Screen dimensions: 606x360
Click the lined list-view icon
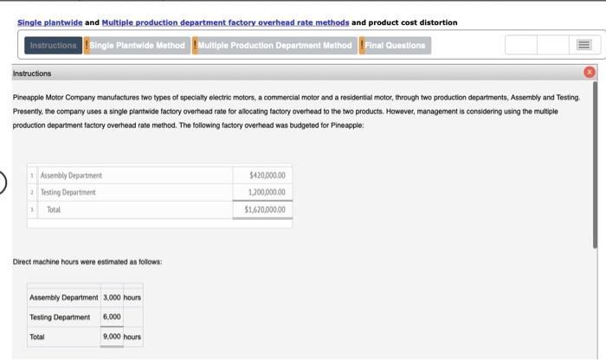[x=584, y=45]
